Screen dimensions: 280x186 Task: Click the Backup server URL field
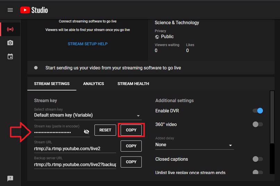coord(75,164)
